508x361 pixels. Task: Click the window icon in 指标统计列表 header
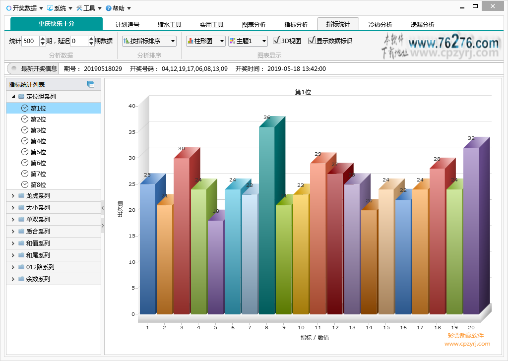point(91,84)
